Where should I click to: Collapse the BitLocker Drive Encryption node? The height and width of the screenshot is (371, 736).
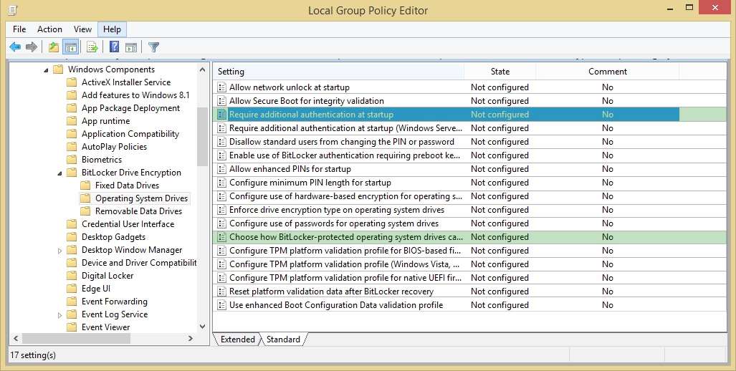pyautogui.click(x=59, y=173)
